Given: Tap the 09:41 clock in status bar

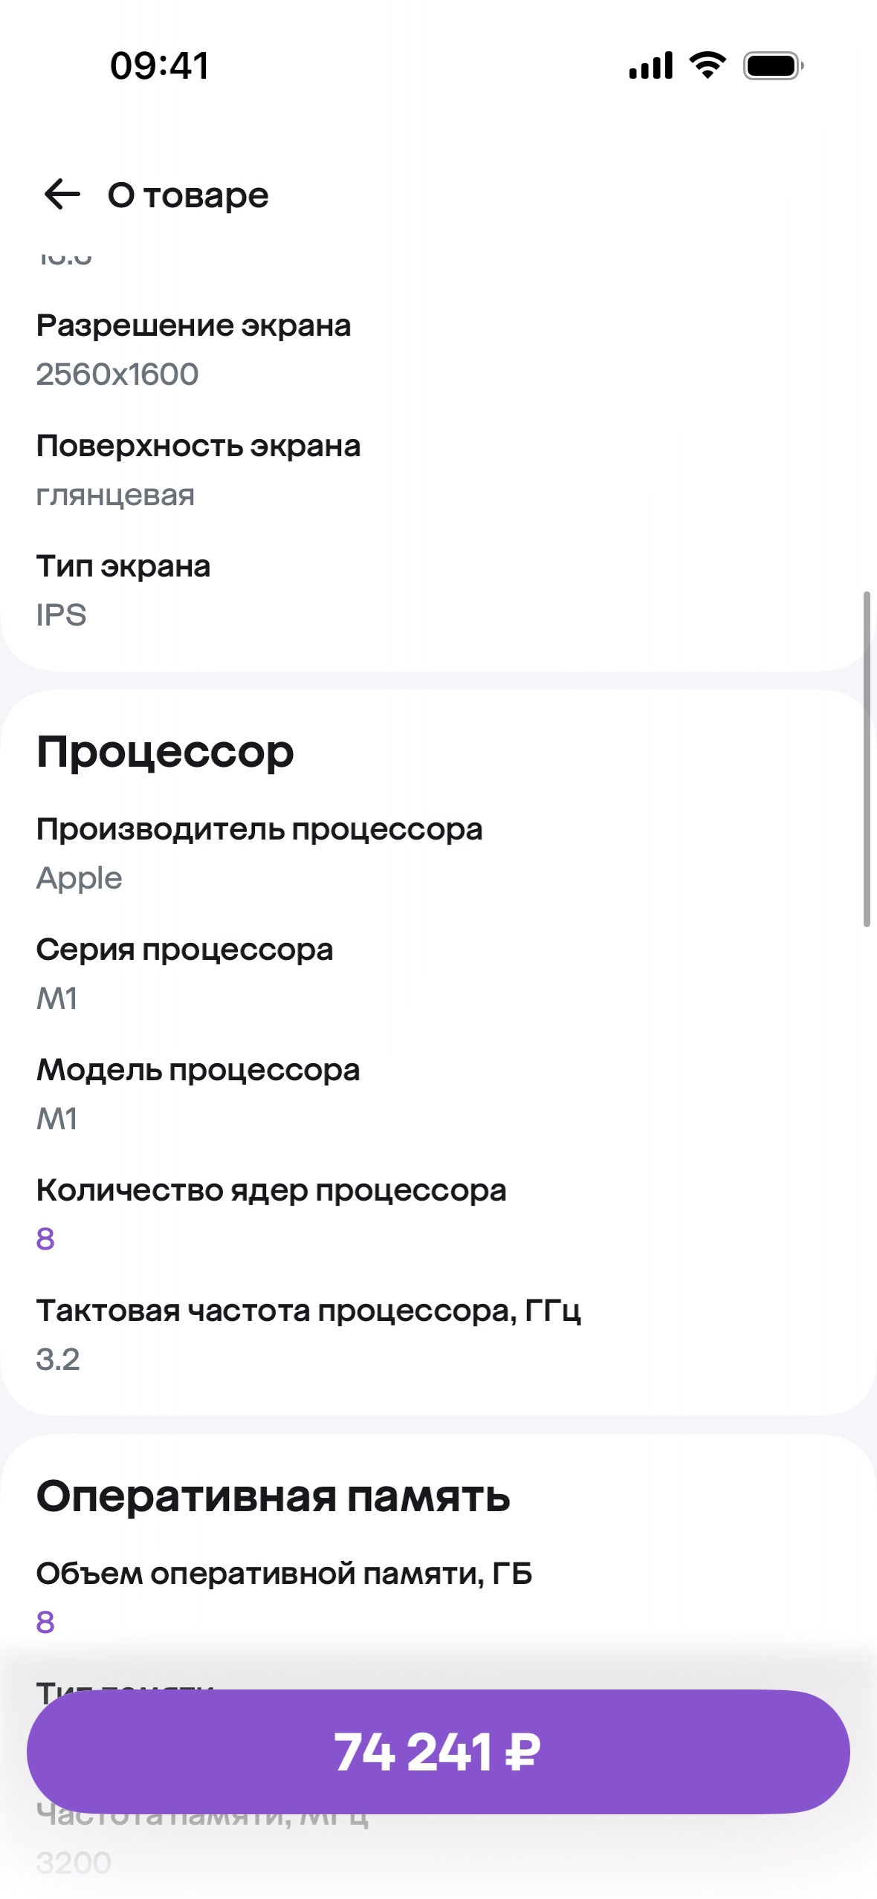Looking at the screenshot, I should click(x=159, y=65).
